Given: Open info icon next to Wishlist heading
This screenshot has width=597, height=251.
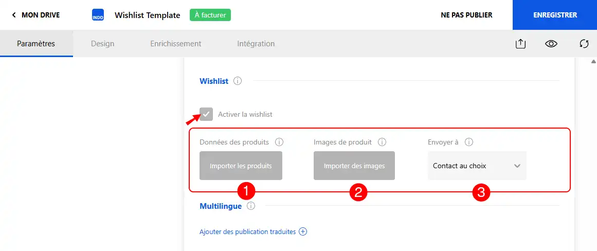Looking at the screenshot, I should 238,81.
